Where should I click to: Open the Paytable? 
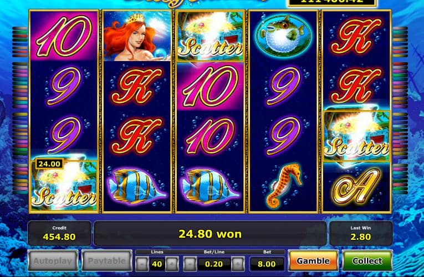[x=107, y=260]
